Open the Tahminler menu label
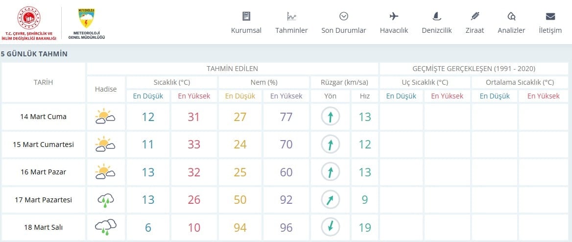This screenshot has width=572, height=242. (291, 30)
